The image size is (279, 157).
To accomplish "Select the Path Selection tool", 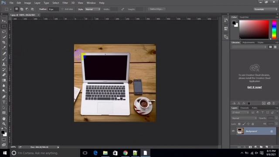I will 4,107.
